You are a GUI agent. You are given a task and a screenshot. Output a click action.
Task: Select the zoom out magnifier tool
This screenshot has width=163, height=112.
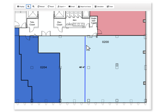tap(33, 6)
